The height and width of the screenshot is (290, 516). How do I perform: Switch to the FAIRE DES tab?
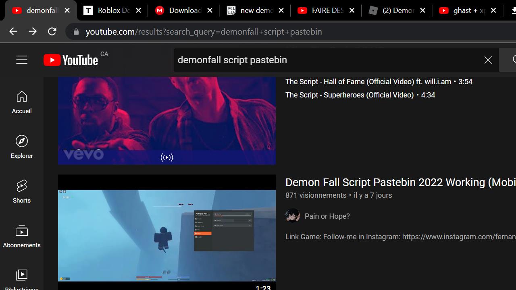[322, 10]
